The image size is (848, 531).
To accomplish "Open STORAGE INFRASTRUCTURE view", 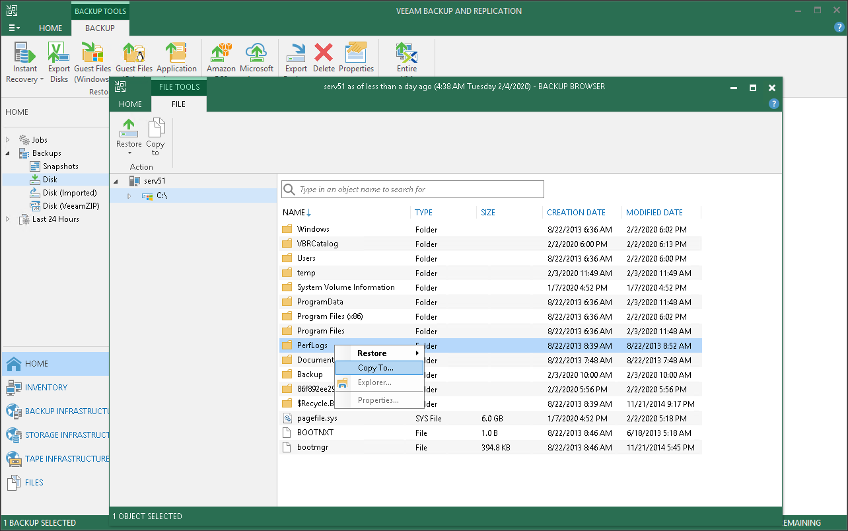I will tap(54, 435).
